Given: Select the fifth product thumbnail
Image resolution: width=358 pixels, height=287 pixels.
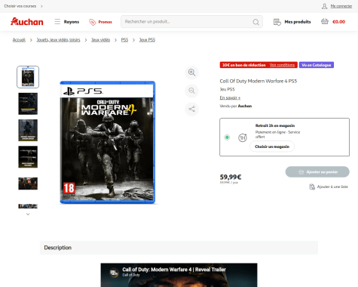Looking at the screenshot, I should point(28,184).
